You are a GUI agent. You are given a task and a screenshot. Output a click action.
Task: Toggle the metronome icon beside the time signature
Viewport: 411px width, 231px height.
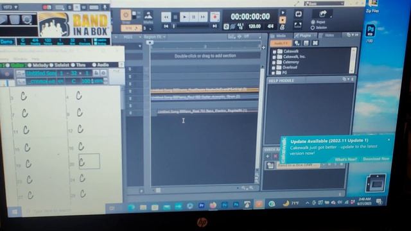click(283, 26)
